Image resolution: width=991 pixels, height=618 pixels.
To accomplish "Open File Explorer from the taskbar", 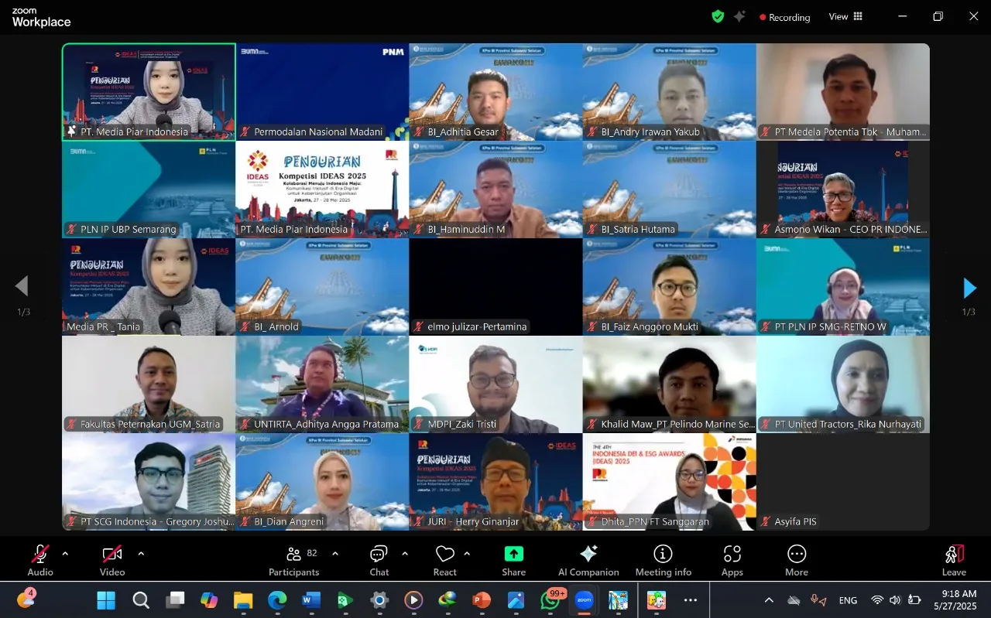I will point(243,600).
